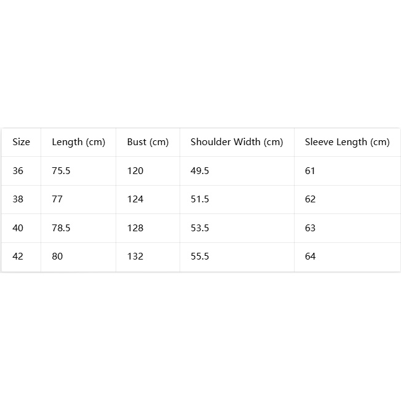Viewport: 401px width, 401px height.
Task: Click sleeve length value 63
Action: tap(310, 228)
